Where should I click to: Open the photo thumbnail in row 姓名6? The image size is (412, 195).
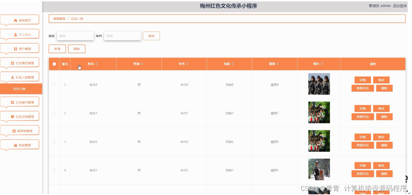point(319,141)
